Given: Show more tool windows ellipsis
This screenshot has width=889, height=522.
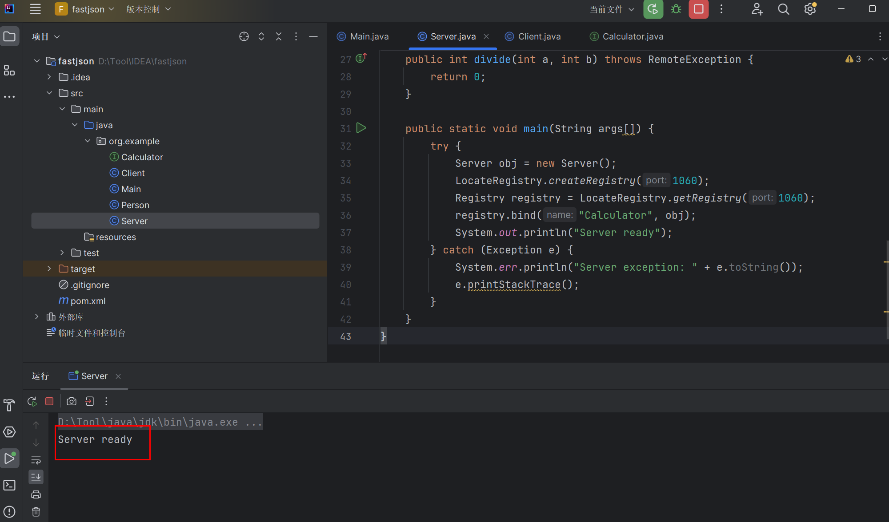Looking at the screenshot, I should (9, 96).
